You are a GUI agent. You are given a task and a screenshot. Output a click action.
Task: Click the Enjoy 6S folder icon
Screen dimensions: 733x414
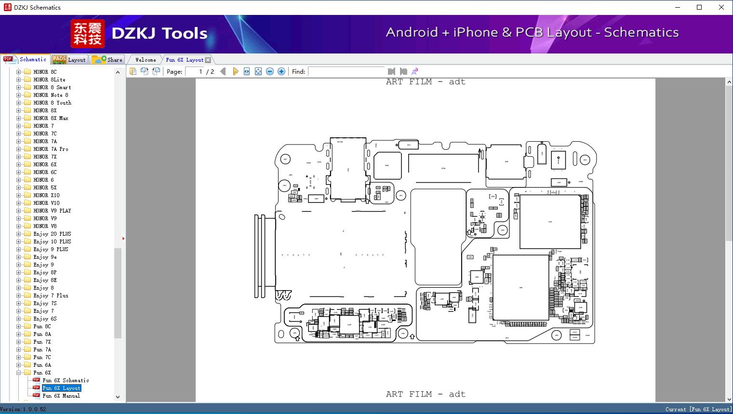click(x=27, y=319)
